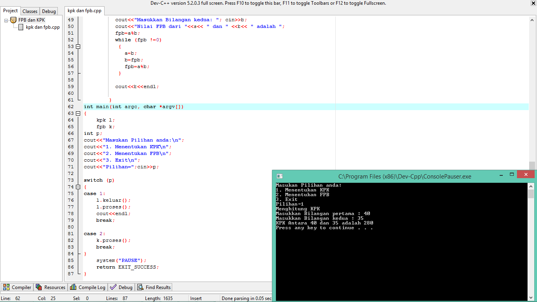The height and width of the screenshot is (302, 537).
Task: Open the Debug tab in the left panel
Action: point(49,11)
